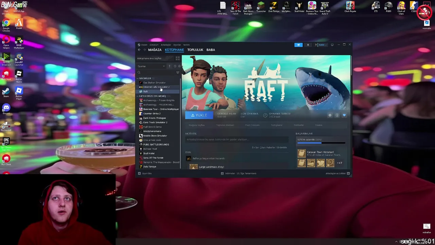The image size is (435, 245).
Task: Open Topluluk Merkezi link for Raft
Action: coord(225,125)
